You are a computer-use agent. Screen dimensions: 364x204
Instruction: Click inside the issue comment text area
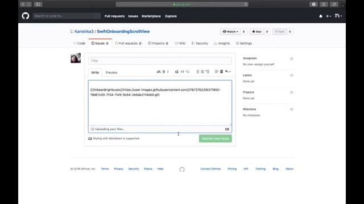(x=160, y=103)
